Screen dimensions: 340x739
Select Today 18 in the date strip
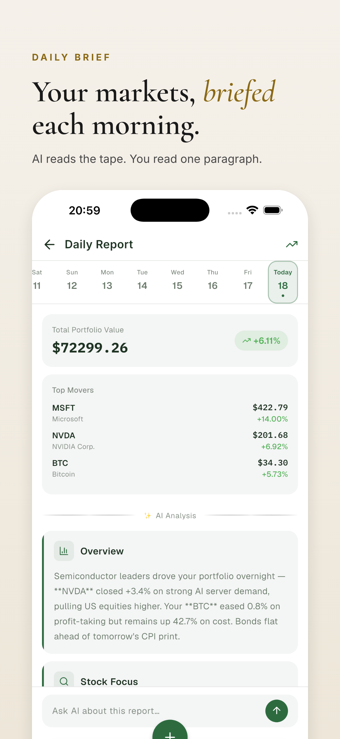click(x=283, y=282)
